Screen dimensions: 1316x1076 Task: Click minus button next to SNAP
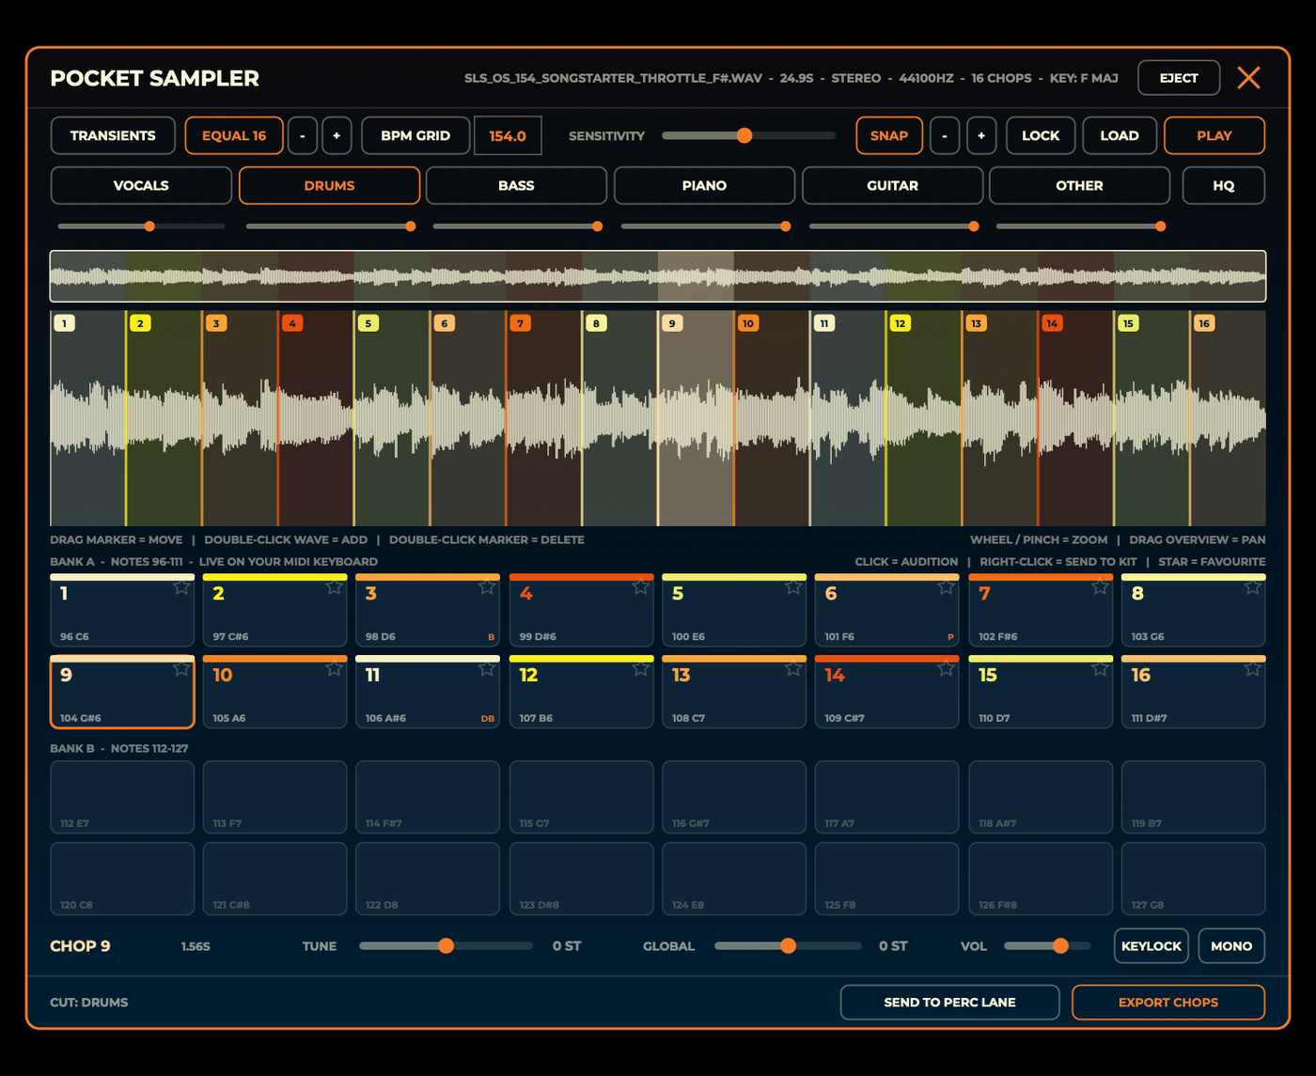(x=945, y=135)
